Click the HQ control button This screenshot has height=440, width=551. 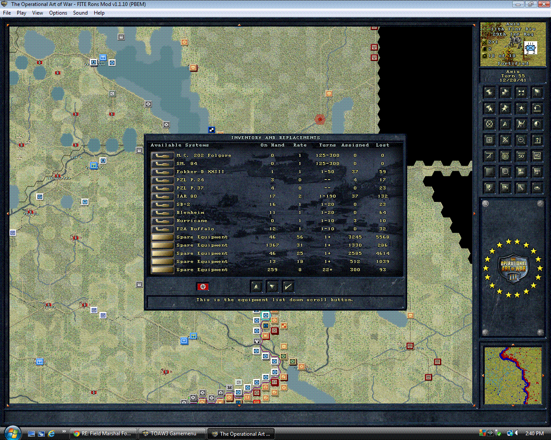537,156
